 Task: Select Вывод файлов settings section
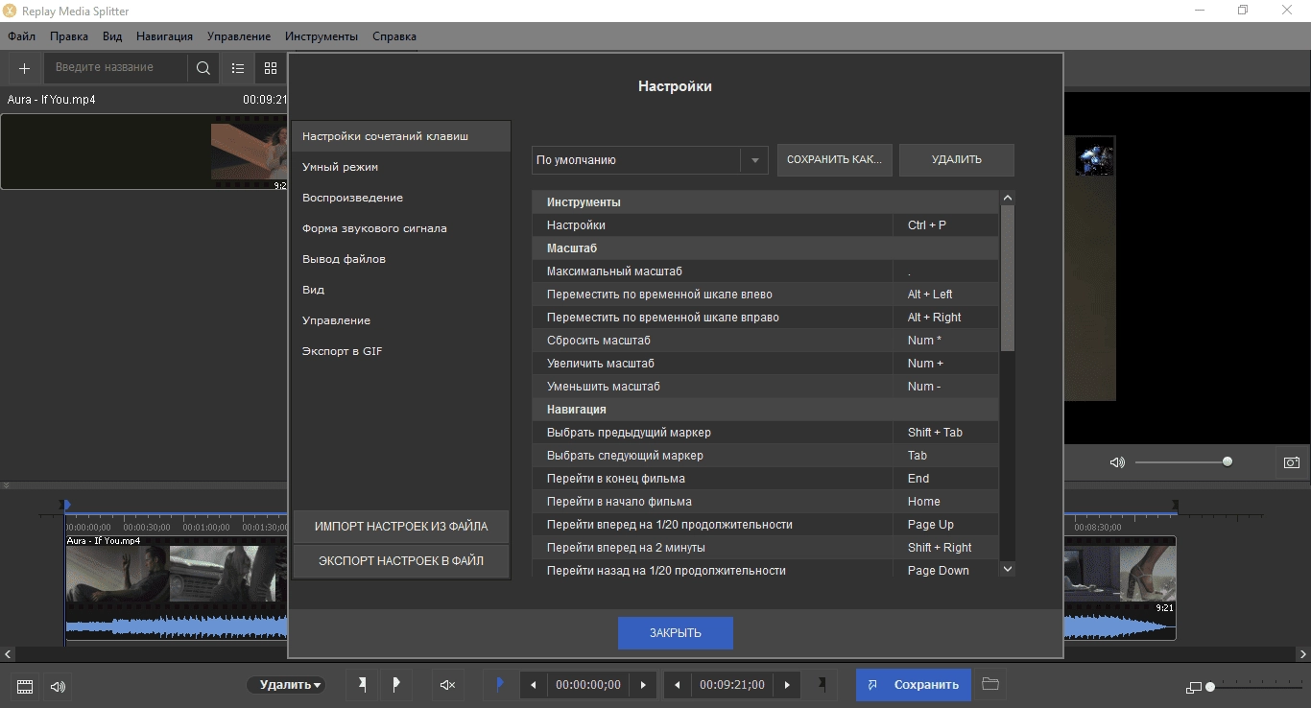[401, 259]
